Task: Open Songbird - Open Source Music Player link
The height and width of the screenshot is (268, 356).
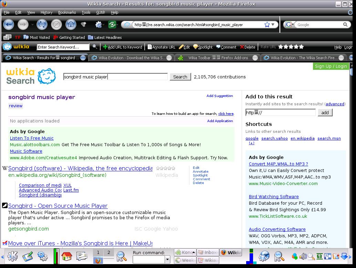Action: 58,206
